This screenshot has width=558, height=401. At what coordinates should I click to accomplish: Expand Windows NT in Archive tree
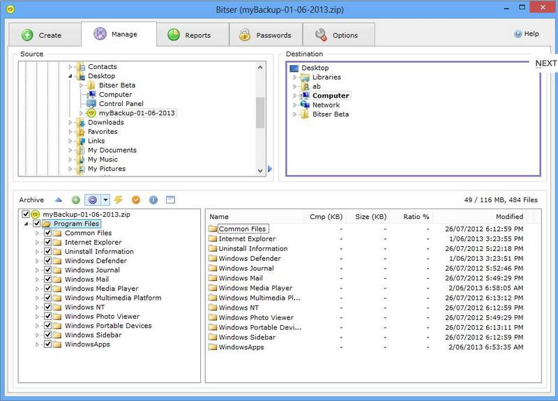click(38, 307)
